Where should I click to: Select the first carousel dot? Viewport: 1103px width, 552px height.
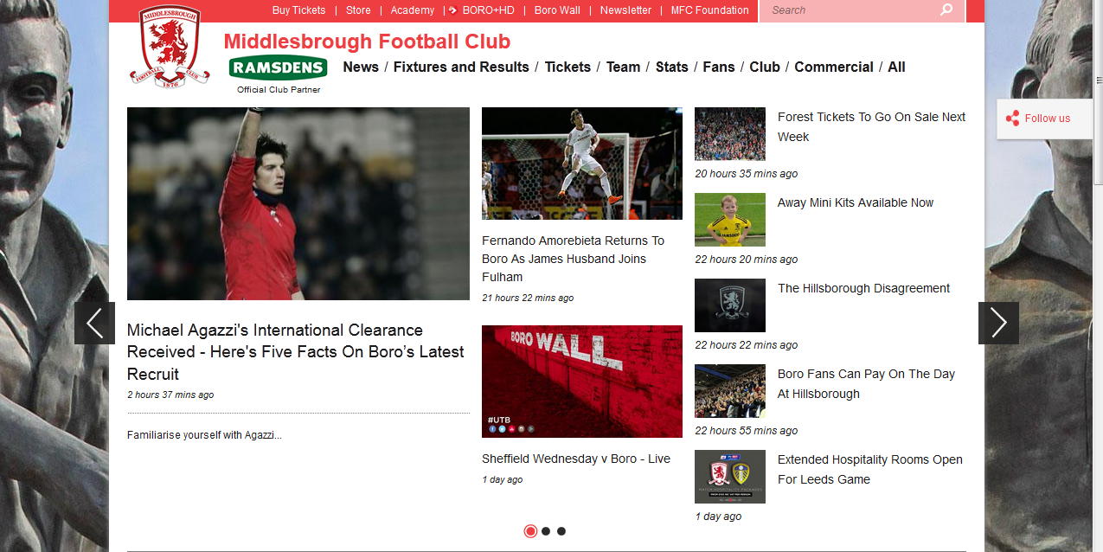click(530, 531)
